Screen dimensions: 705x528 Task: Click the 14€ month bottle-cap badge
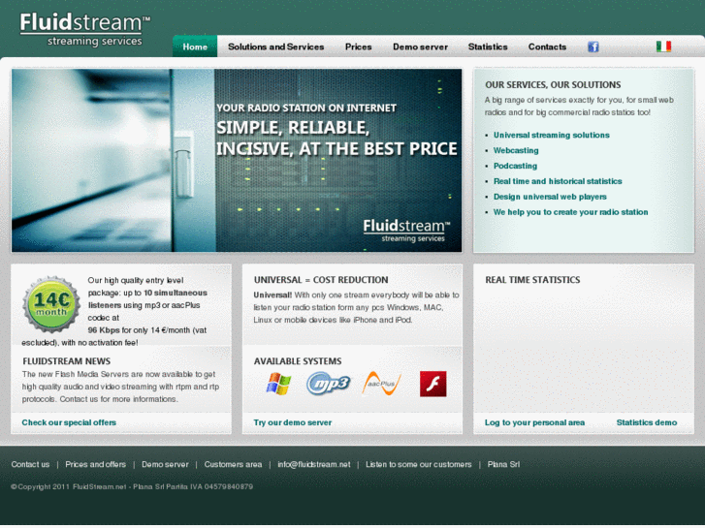[x=51, y=304]
